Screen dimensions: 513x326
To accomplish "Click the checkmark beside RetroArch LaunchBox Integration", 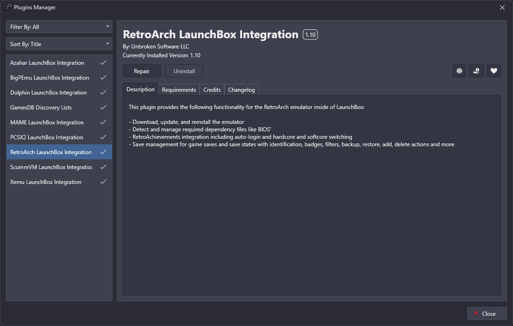I will coord(103,152).
